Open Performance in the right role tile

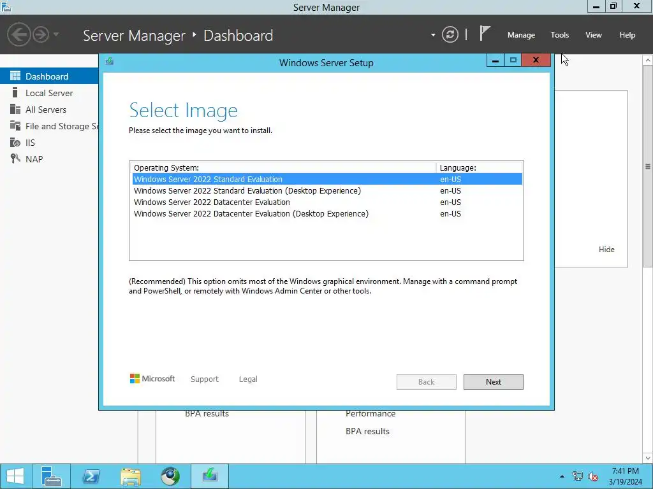(x=371, y=413)
